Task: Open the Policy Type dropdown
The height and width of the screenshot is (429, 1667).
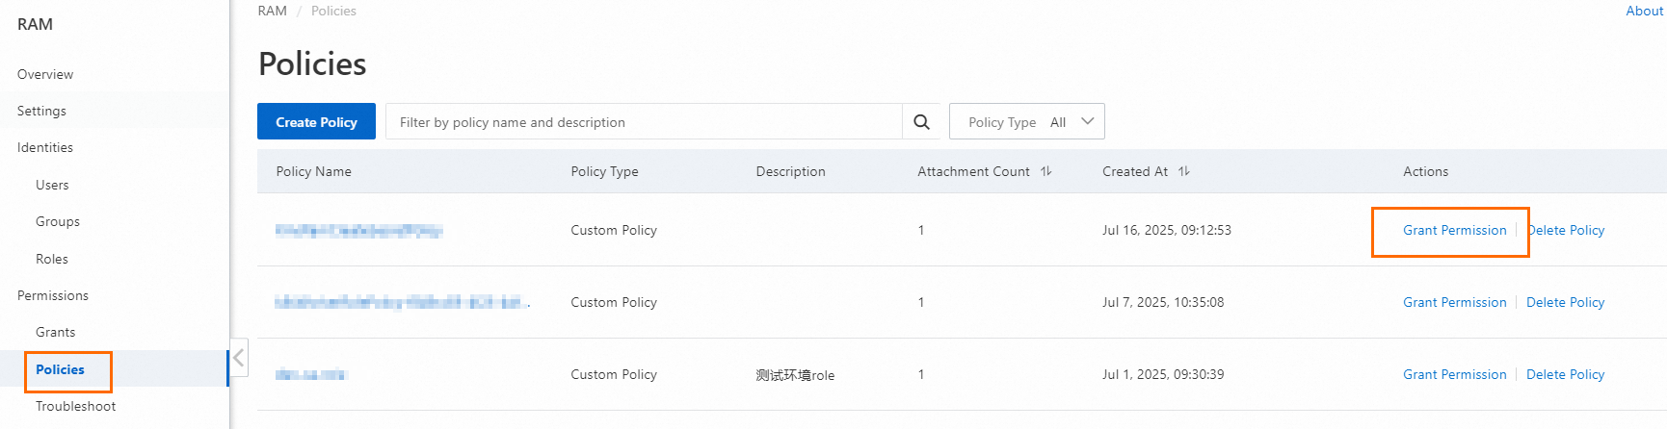Action: click(1026, 122)
